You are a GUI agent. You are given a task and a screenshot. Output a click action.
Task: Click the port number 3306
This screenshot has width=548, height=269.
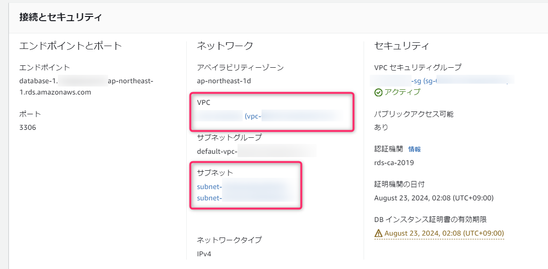click(x=28, y=127)
